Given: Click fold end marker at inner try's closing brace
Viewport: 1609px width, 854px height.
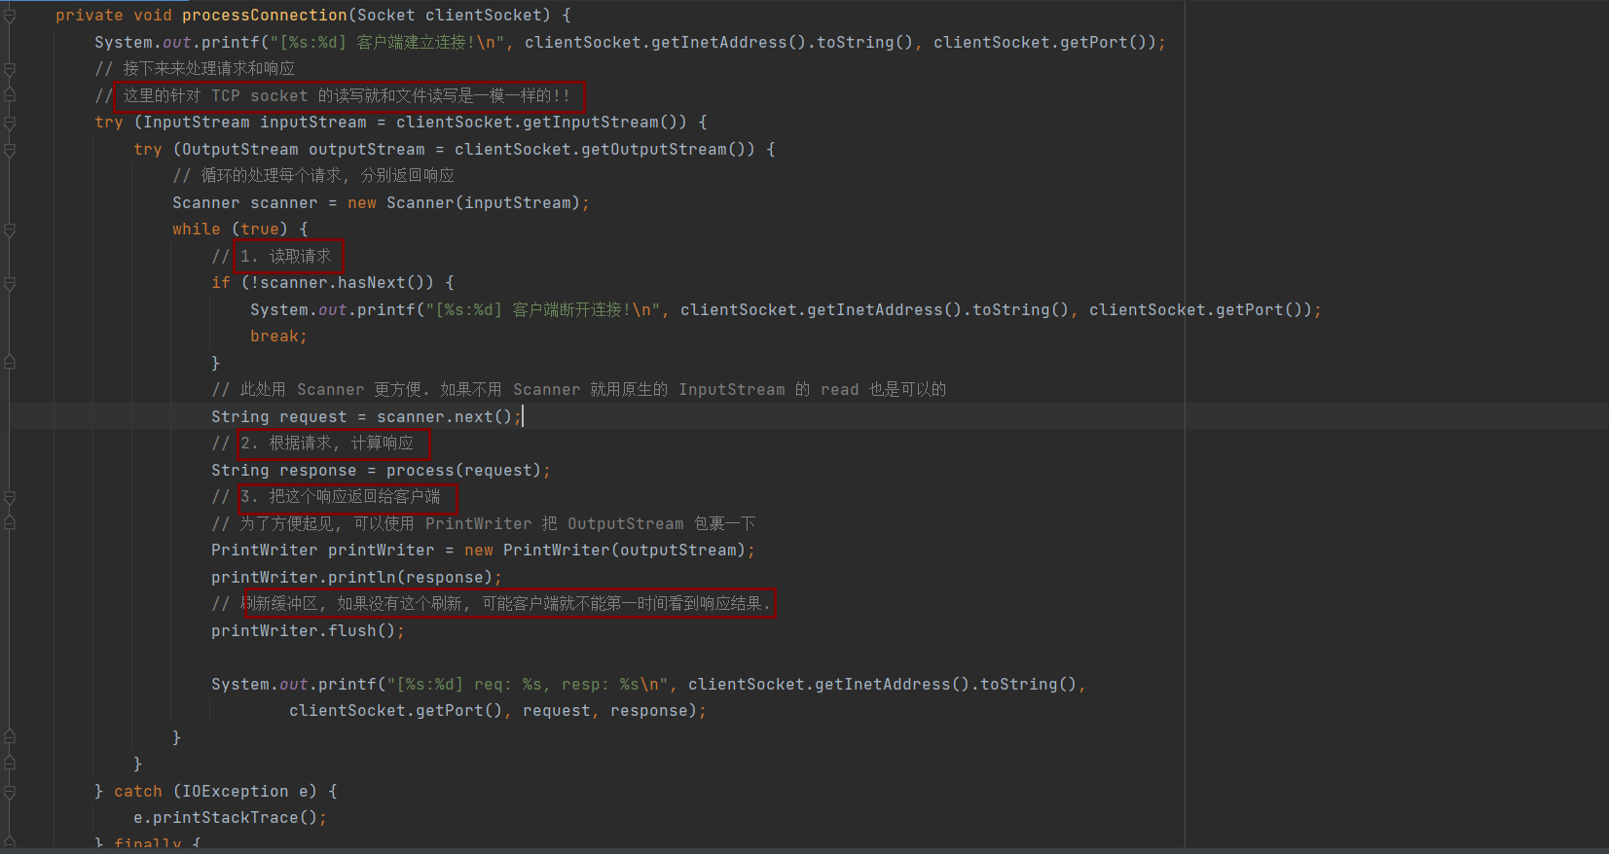Looking at the screenshot, I should tap(10, 765).
